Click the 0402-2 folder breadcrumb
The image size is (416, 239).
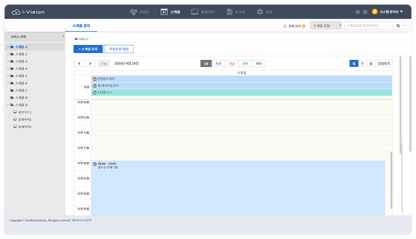tap(81, 39)
